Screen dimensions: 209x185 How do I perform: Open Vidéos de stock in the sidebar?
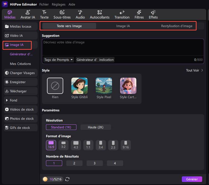21,110
